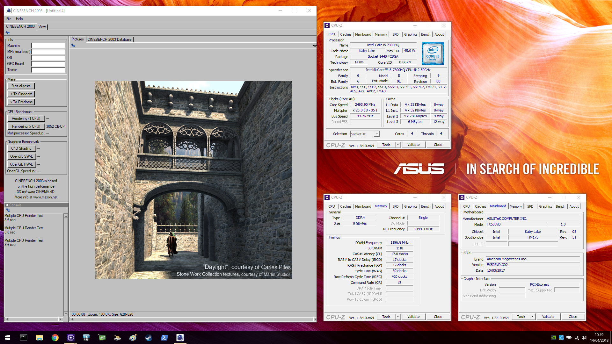Click the Daylight rendered castle picture
612x344 pixels.
click(193, 180)
